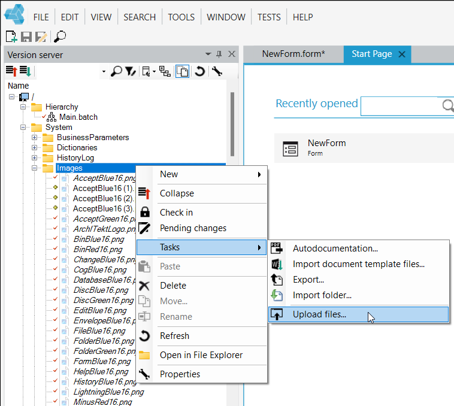Viewport: 454px width, 406px height.
Task: Choose Open in File Explorer
Action: point(201,355)
